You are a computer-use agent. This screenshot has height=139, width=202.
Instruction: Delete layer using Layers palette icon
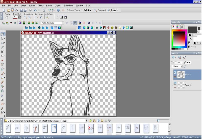coord(179,57)
